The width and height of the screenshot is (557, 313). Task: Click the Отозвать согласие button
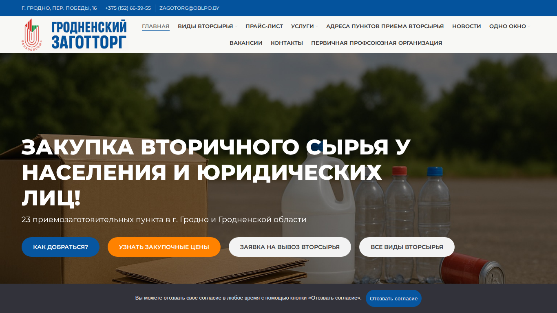(x=393, y=298)
